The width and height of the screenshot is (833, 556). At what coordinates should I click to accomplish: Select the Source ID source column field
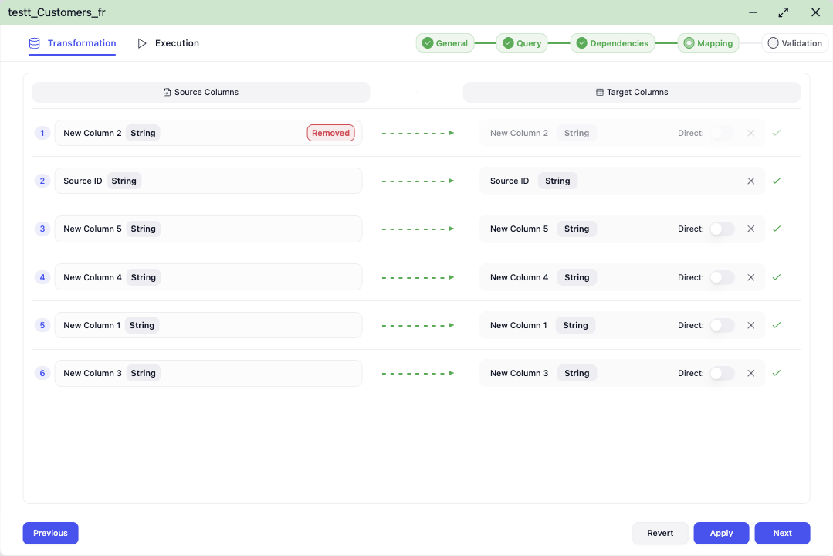208,181
